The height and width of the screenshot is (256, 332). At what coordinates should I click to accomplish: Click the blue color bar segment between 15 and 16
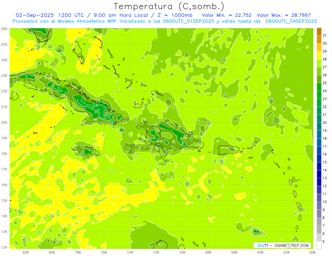click(319, 158)
